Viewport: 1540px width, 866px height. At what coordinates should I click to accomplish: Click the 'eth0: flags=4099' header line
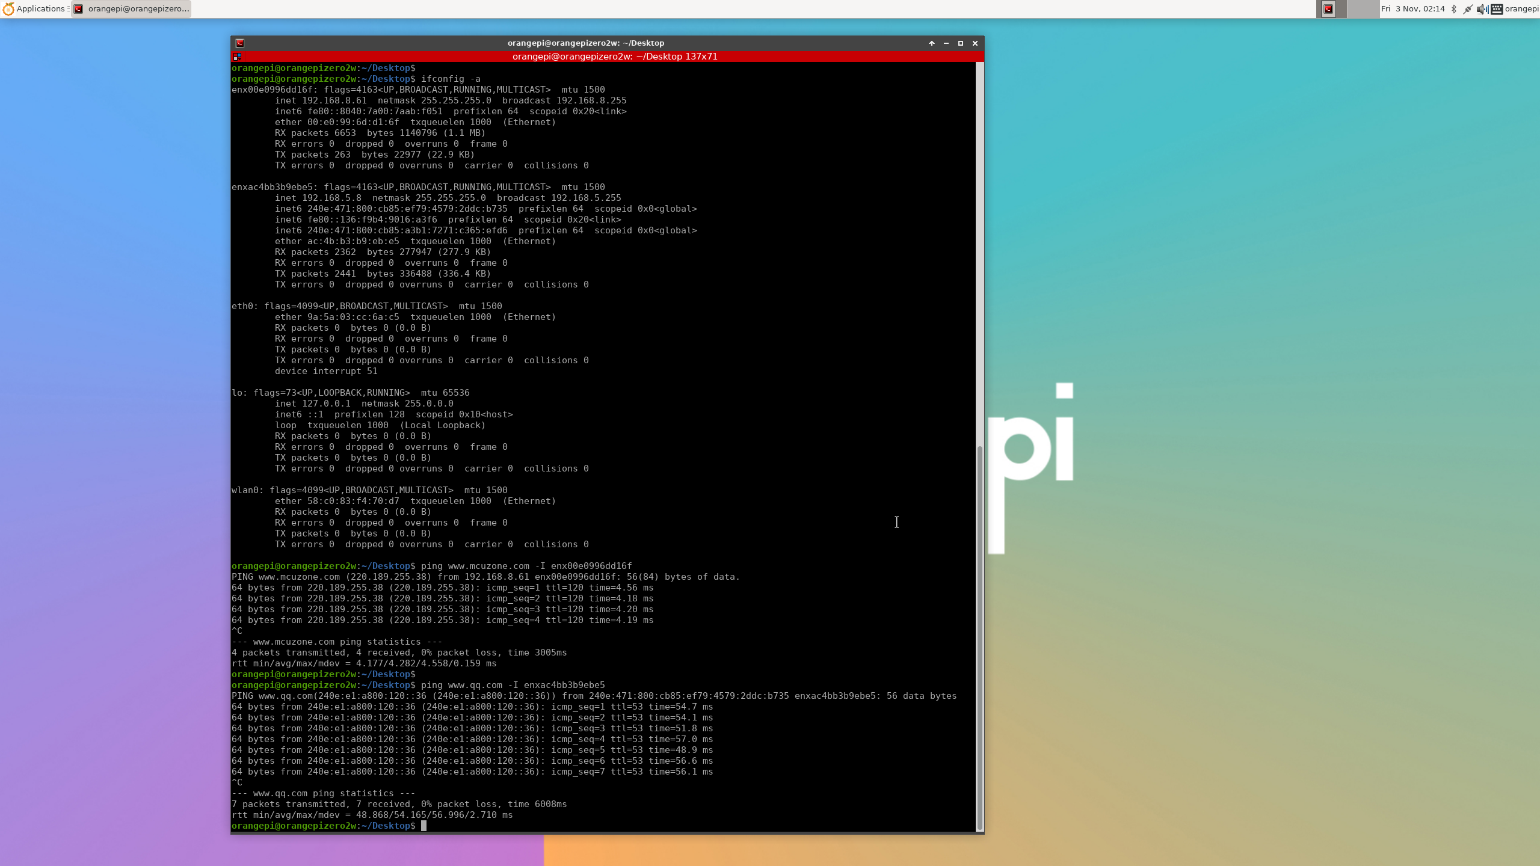coord(367,306)
